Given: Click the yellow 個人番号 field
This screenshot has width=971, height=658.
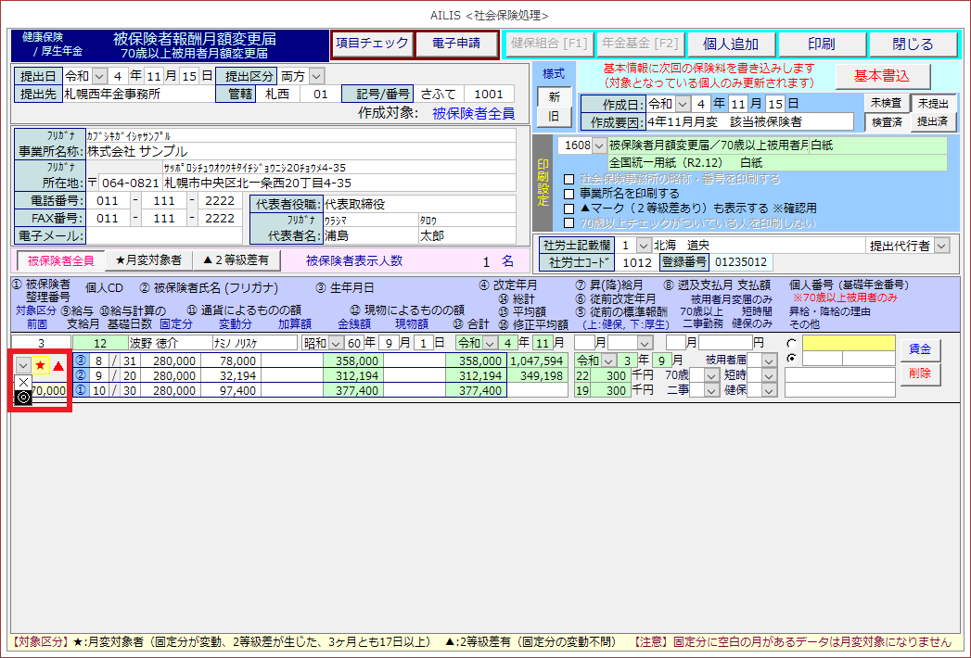Looking at the screenshot, I should pos(849,343).
